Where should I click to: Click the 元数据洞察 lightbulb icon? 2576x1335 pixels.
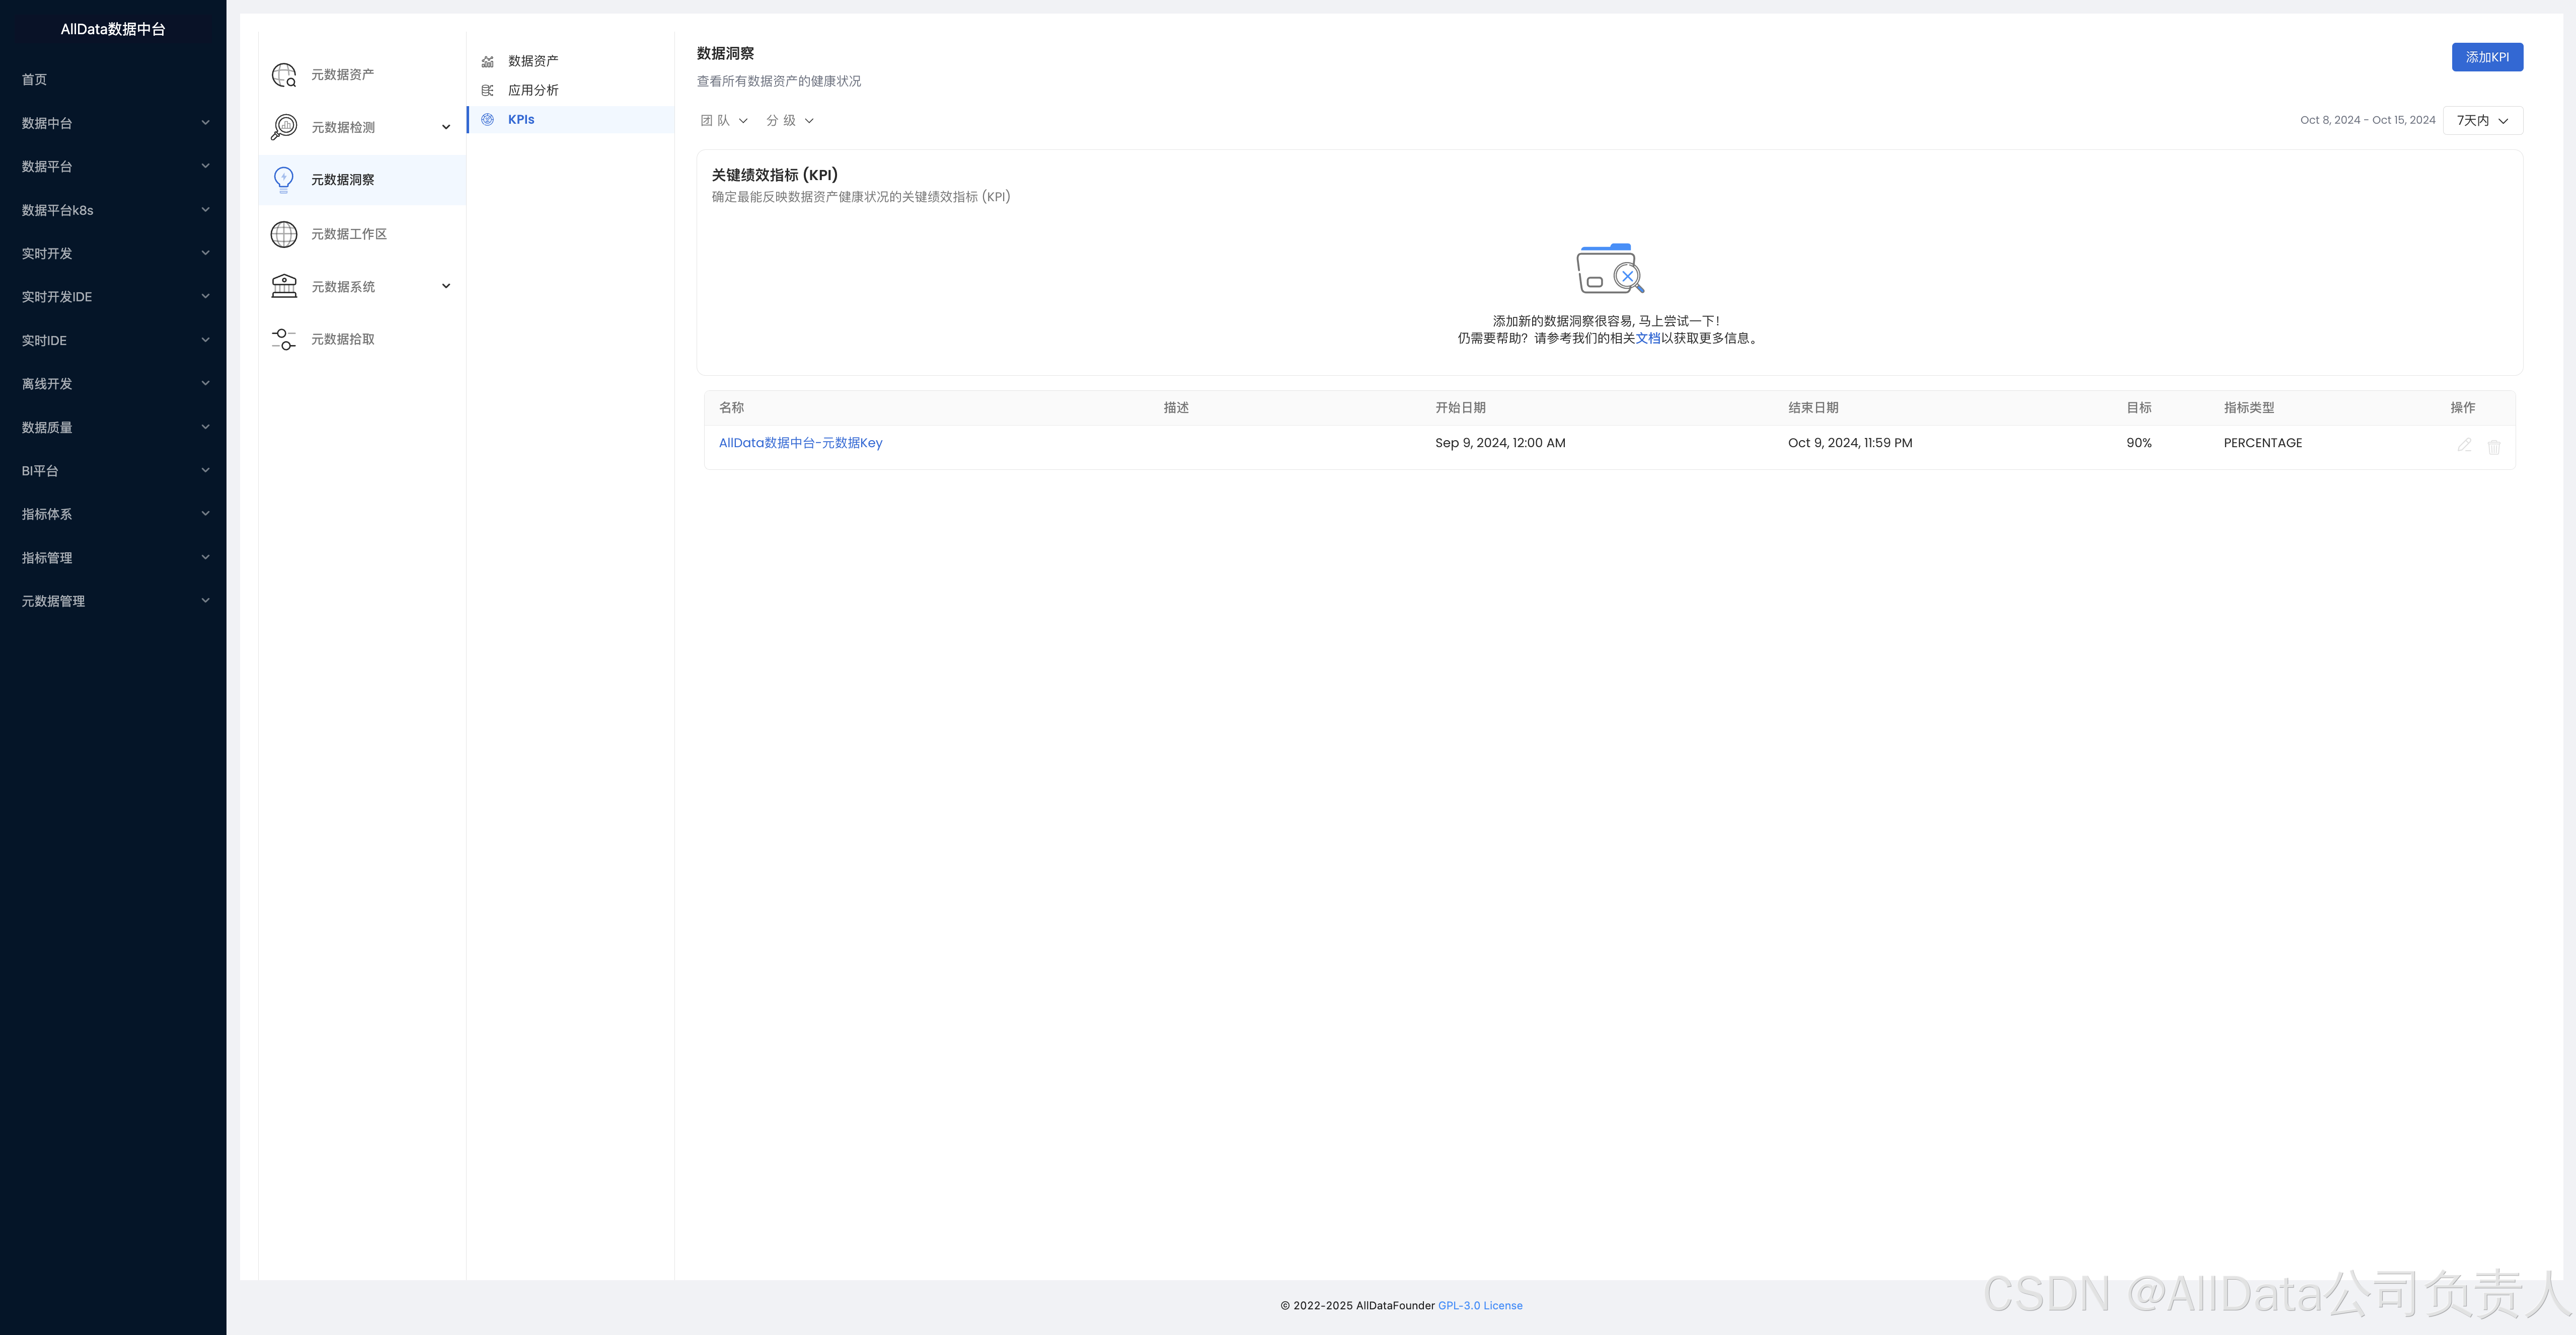[284, 180]
